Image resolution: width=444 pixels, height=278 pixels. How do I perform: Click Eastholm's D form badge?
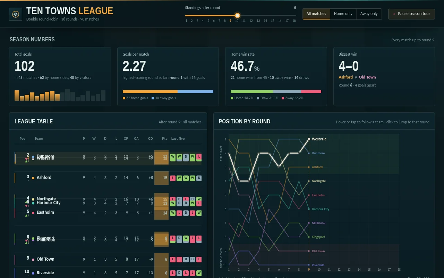pyautogui.click(x=186, y=213)
